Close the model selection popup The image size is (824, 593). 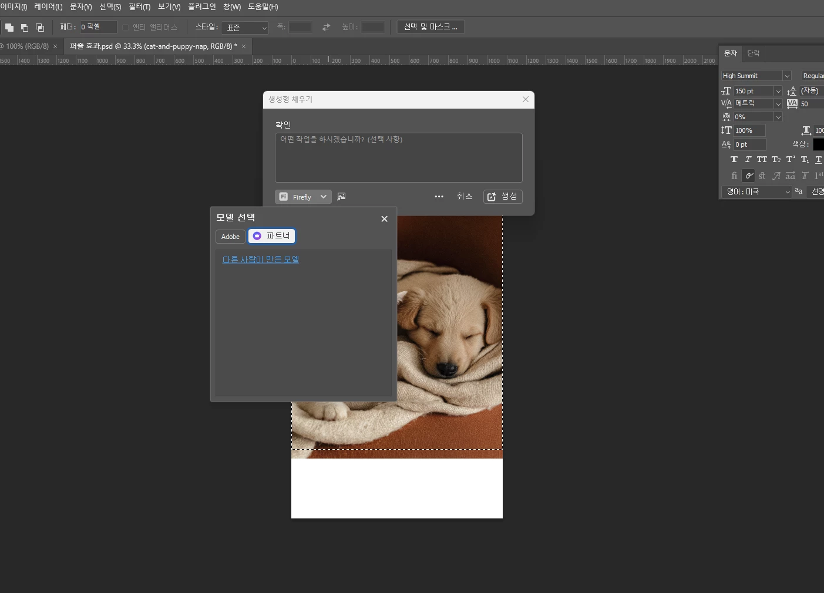384,218
